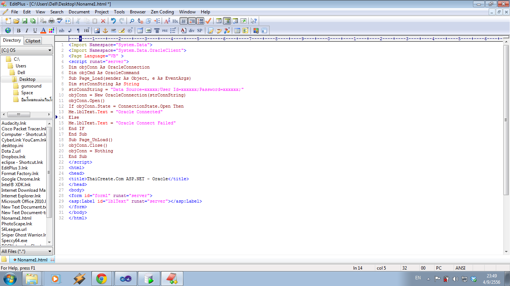Click the Save All icon
Screen dimensions: 510x286
[x=33, y=21]
